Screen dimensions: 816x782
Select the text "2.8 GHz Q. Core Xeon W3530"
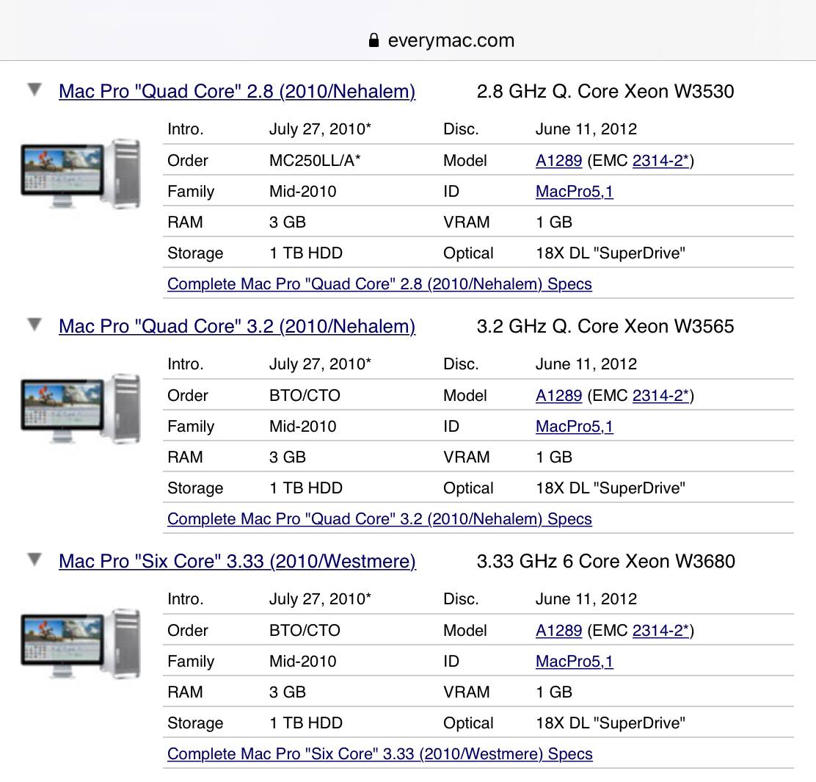tap(605, 91)
